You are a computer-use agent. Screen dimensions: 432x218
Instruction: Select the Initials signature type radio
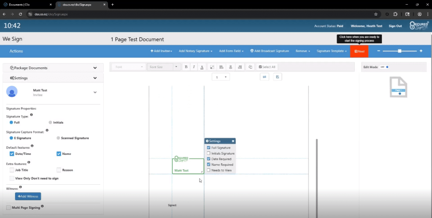click(x=50, y=122)
